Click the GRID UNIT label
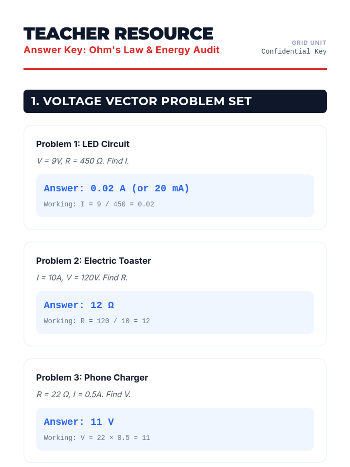Screen dimensions: 350x467 pyautogui.click(x=309, y=43)
